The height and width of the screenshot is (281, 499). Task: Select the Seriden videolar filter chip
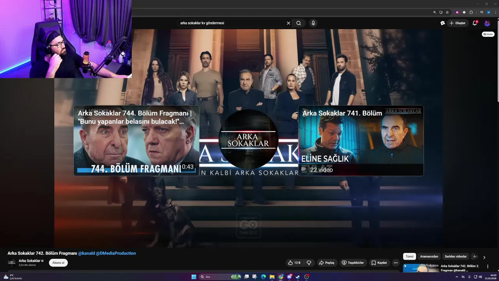(x=456, y=256)
